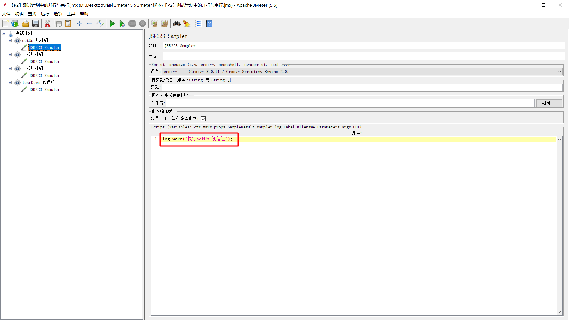Click the 一号线程组 gear icon

(17, 54)
